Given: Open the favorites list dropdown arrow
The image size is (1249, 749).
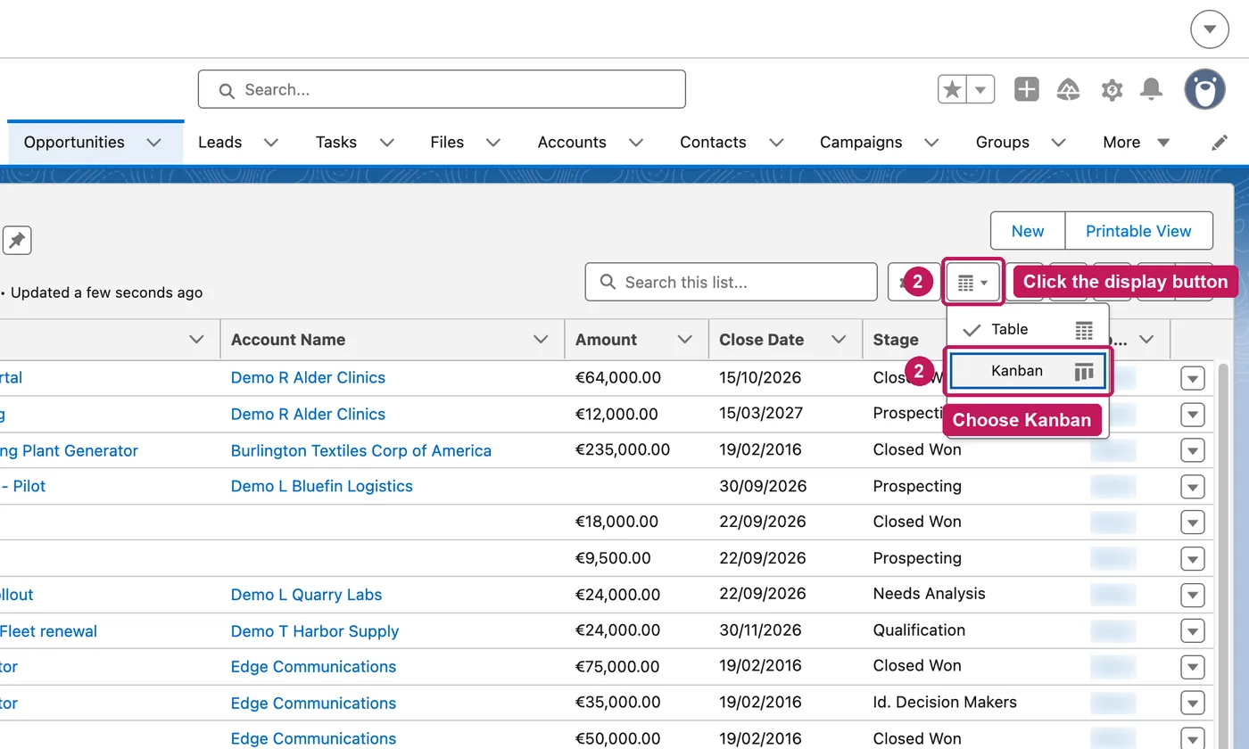Looking at the screenshot, I should pos(980,89).
